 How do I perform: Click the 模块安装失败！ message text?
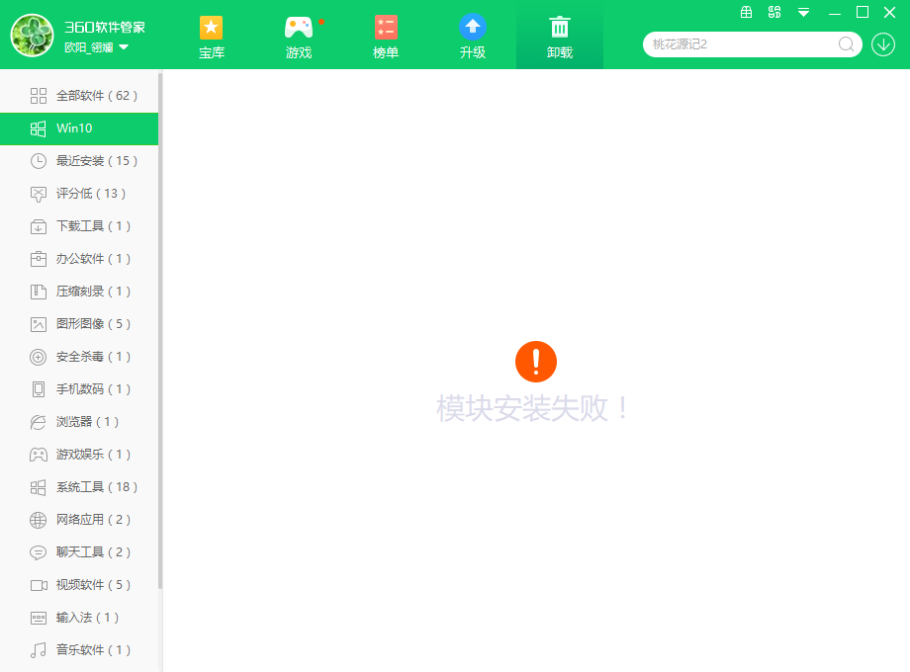(x=532, y=408)
